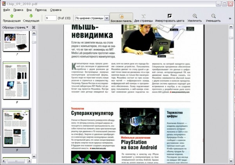This screenshot has width=235, height=165.
Task: Click the 'Торжество цифры' sidebar heading
Action: pyautogui.click(x=175, y=114)
